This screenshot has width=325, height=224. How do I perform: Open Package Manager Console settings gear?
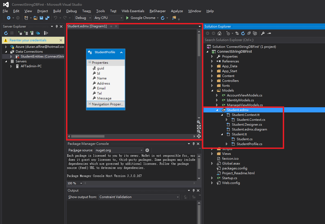click(x=147, y=150)
